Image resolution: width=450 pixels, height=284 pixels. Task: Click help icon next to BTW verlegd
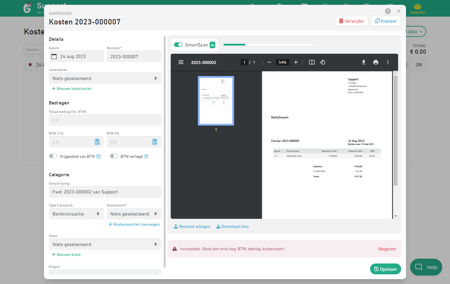point(146,156)
